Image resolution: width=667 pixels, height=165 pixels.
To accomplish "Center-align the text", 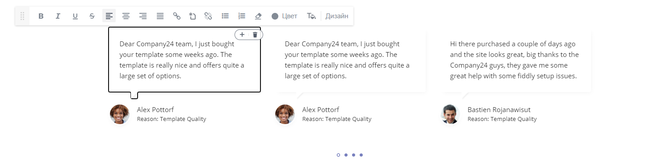I will pos(126,16).
